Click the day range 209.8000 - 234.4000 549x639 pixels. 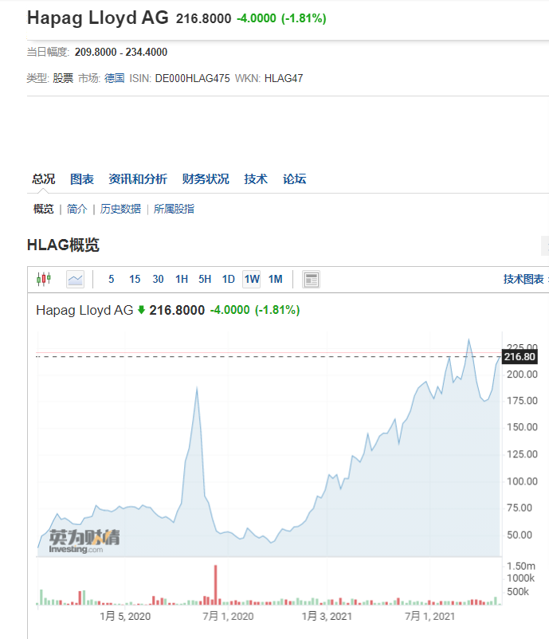coord(121,52)
